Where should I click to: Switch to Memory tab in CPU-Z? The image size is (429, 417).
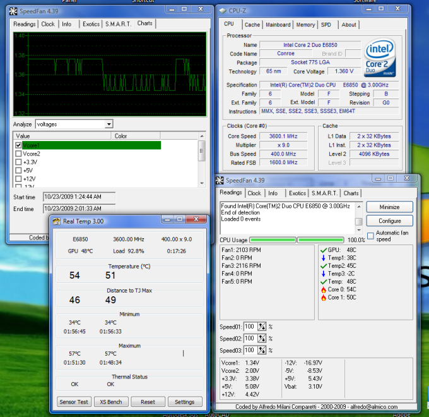[x=305, y=25]
